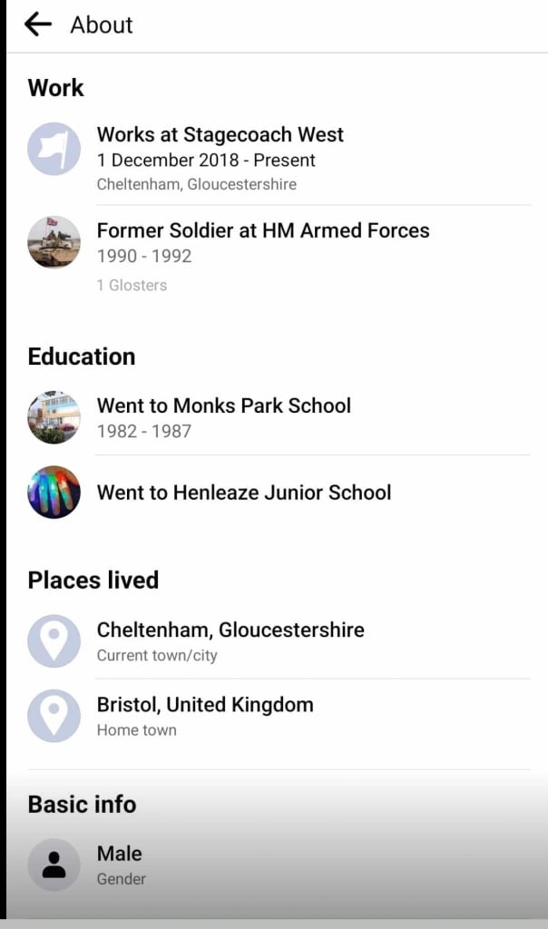Select 'Went to Monks Park School' entry
548x929 pixels.
click(224, 406)
